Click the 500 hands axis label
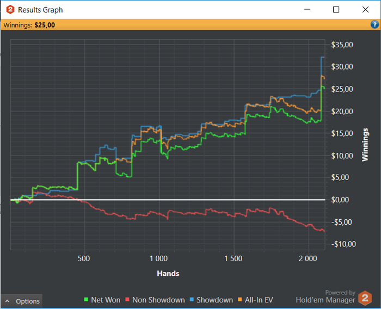 pyautogui.click(x=84, y=258)
